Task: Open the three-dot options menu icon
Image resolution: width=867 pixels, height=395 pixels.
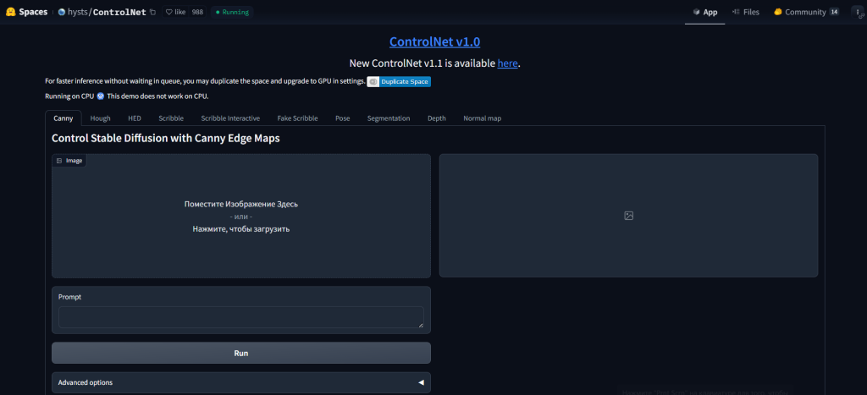Action: (858, 12)
